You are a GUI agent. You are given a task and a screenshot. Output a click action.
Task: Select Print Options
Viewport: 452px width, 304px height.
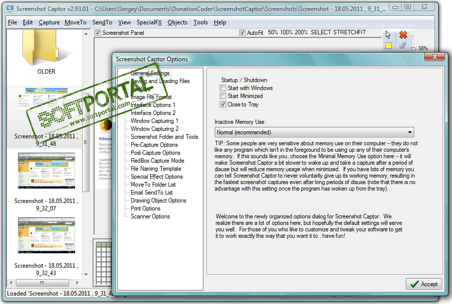coord(145,208)
